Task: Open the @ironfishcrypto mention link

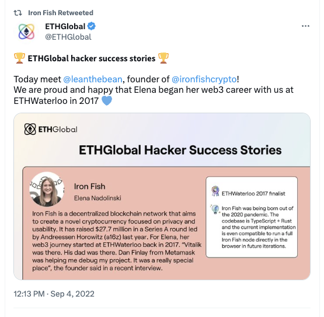Action: tap(204, 79)
